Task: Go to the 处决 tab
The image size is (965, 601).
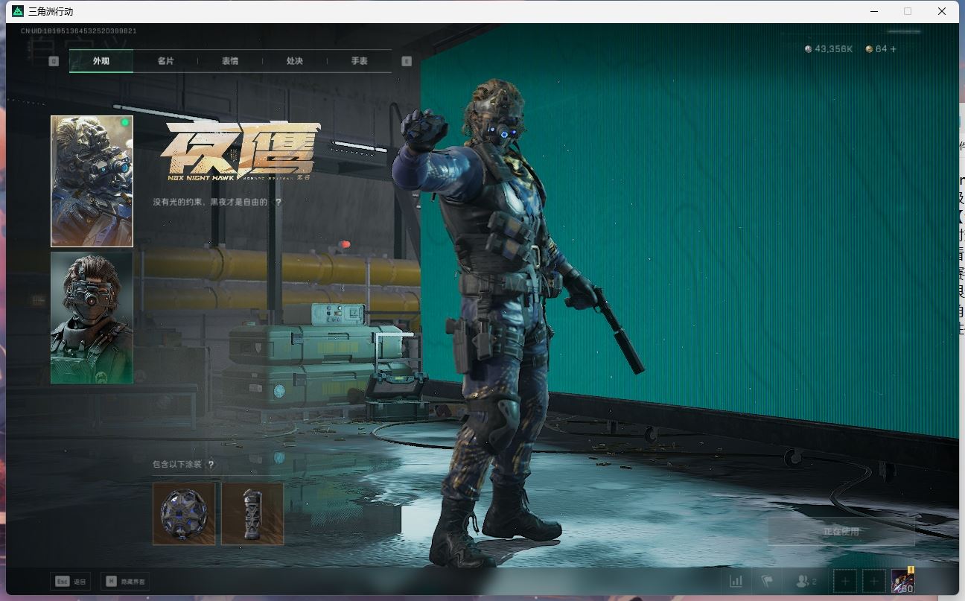Action: [295, 61]
